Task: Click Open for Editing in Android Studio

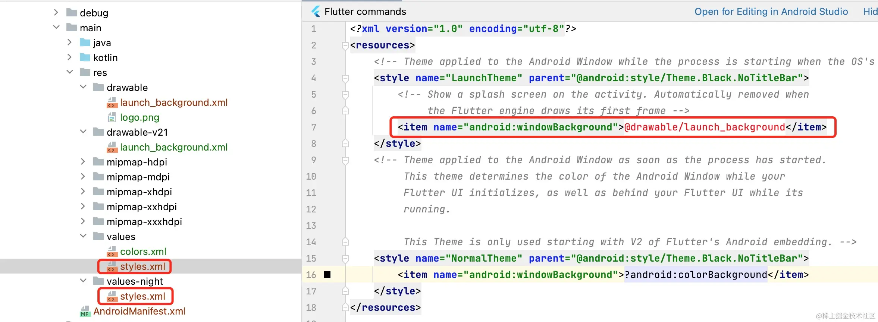Action: click(771, 12)
